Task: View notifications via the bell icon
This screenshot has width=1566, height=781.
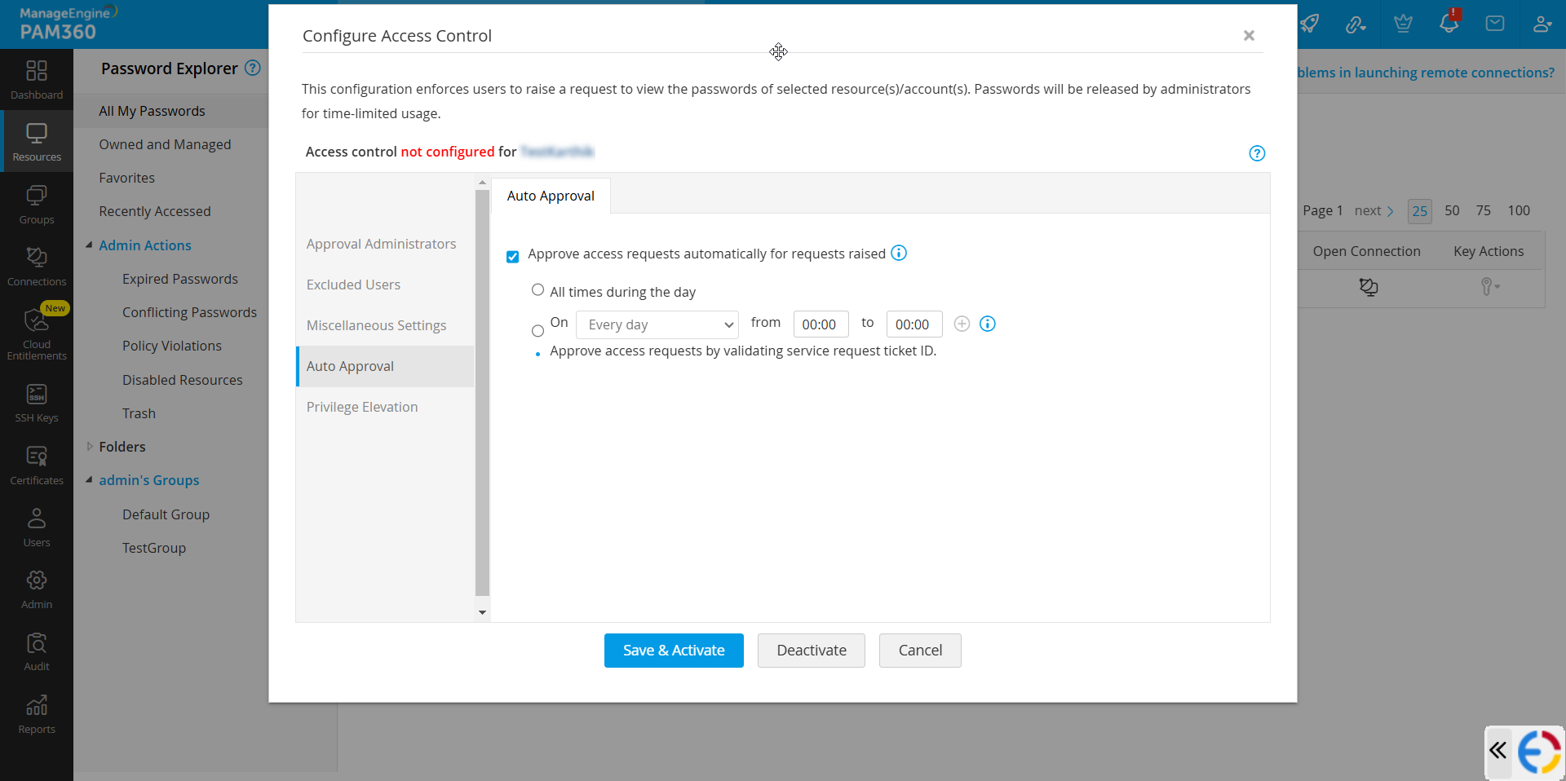Action: [1449, 24]
